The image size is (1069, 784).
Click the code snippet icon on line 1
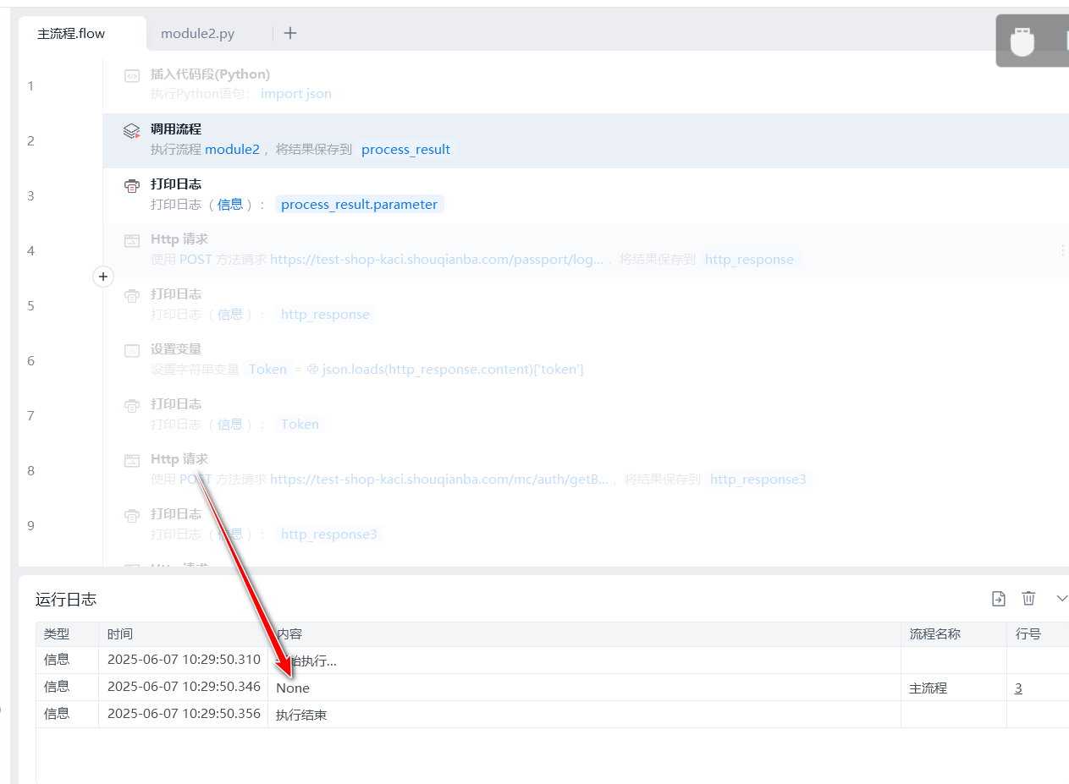pos(131,76)
